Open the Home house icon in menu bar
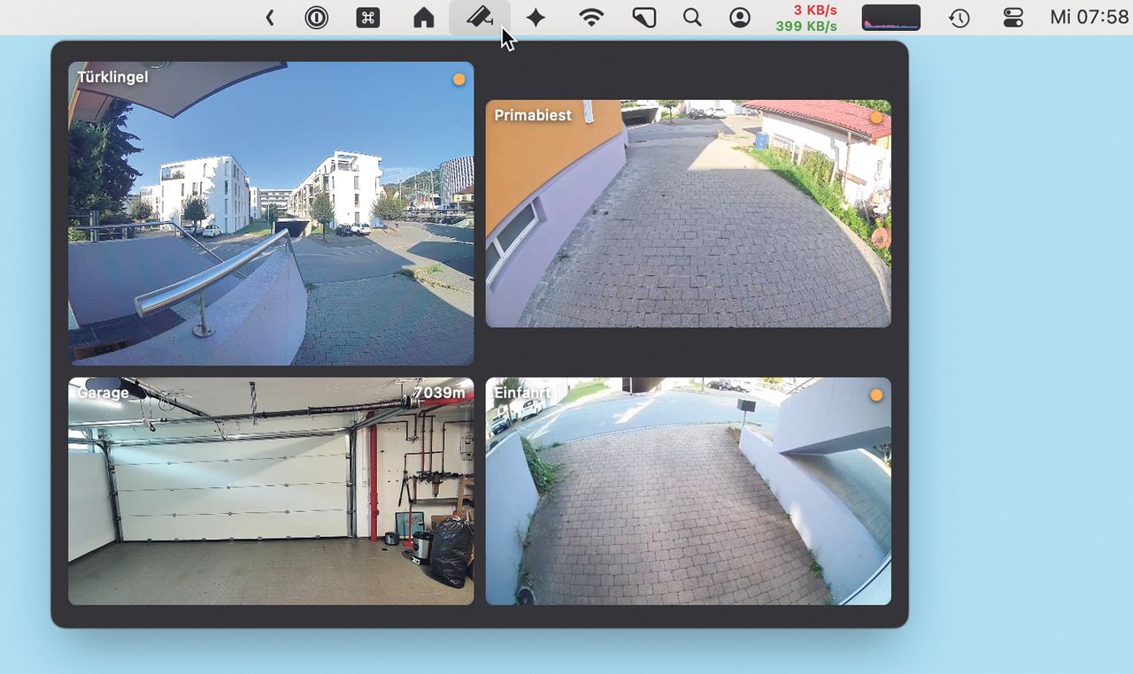1133x674 pixels. [x=424, y=18]
